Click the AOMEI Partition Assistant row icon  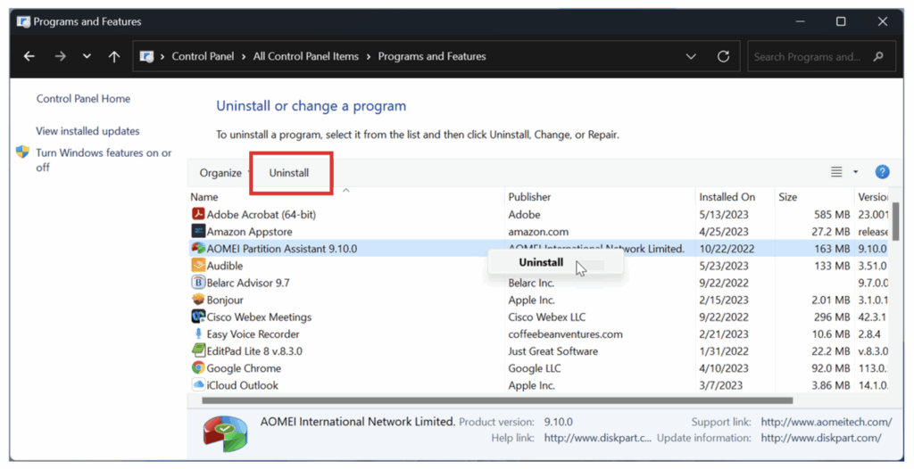click(198, 248)
